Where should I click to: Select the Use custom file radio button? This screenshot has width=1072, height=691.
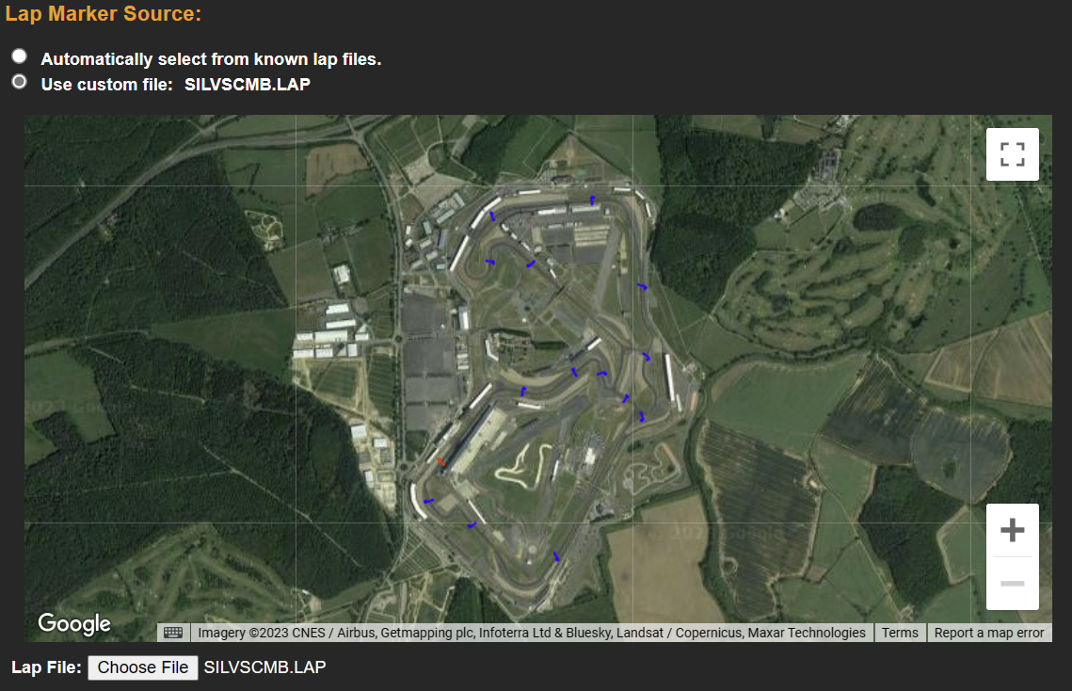coord(19,82)
